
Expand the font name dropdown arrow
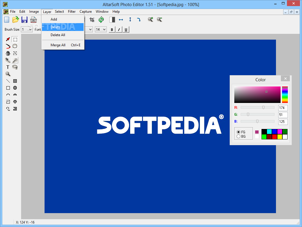pyautogui.click(x=90, y=29)
